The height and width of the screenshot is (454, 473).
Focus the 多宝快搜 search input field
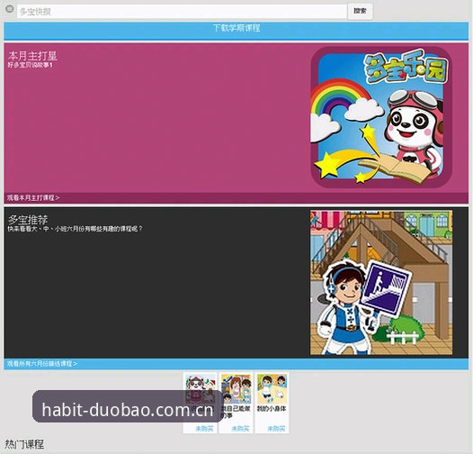point(182,12)
